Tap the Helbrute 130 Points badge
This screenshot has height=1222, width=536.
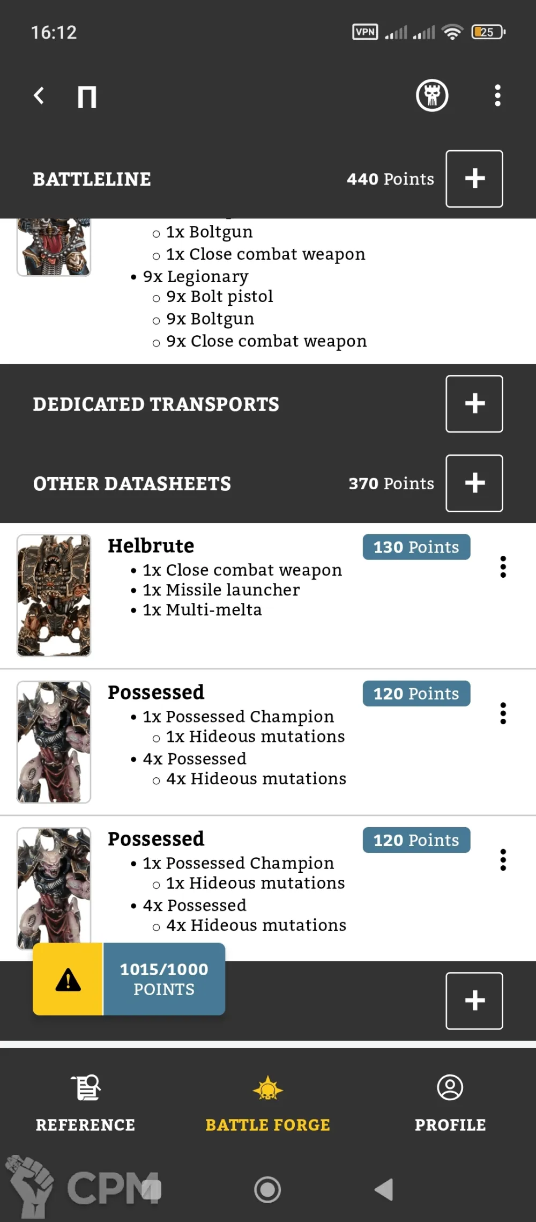pos(416,547)
